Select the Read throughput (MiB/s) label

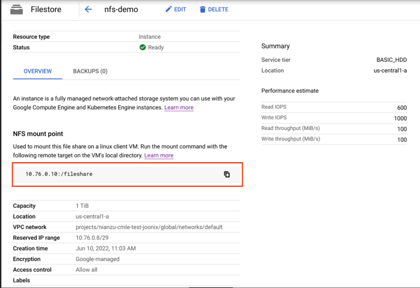click(x=290, y=128)
